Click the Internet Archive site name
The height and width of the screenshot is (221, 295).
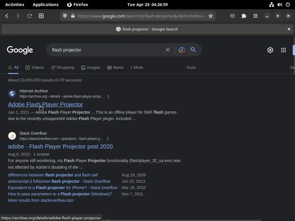pos(34,91)
